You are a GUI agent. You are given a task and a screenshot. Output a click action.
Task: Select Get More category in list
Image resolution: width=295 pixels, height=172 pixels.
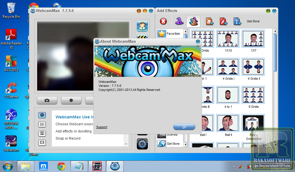[x=170, y=144]
